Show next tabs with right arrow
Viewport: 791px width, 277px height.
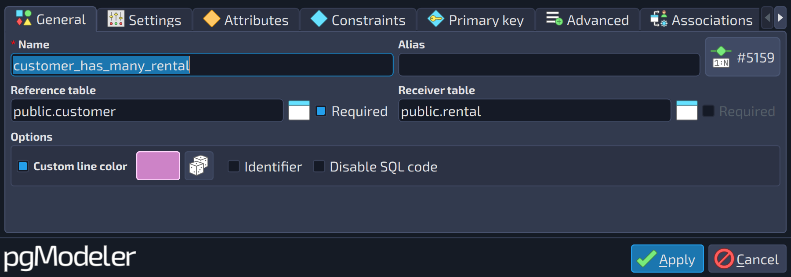tap(780, 18)
